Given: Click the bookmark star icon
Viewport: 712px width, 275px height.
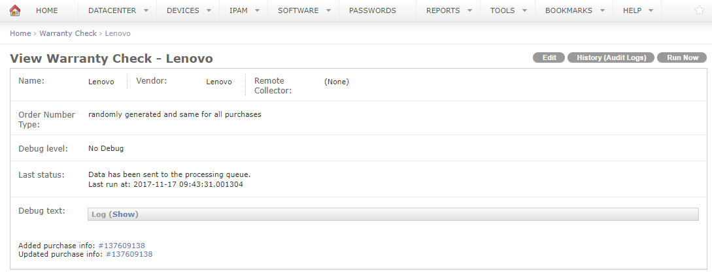Looking at the screenshot, I should click(x=699, y=10).
